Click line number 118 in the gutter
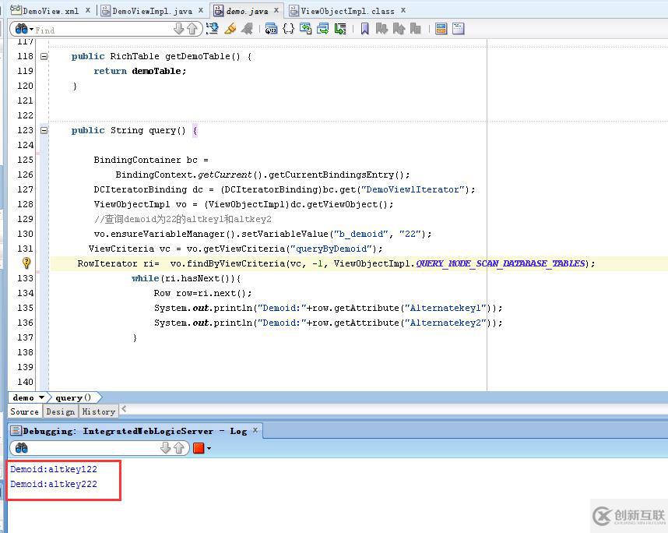The image size is (668, 533). tap(25, 56)
